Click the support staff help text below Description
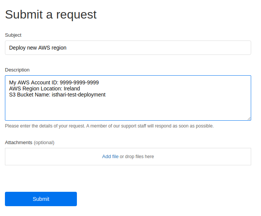Image resolution: width=261 pixels, height=216 pixels. click(109, 126)
